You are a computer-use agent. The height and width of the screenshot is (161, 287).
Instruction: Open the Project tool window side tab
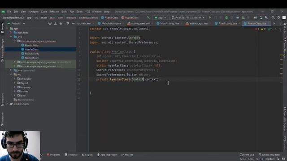click(x=2, y=28)
